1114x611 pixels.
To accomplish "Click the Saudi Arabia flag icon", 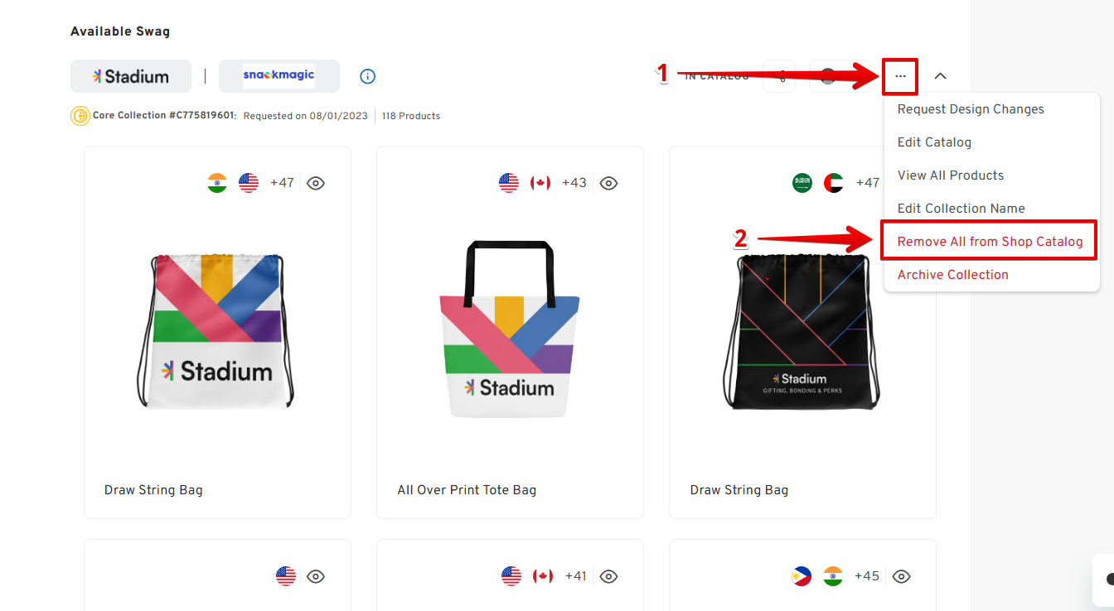I will tap(802, 183).
